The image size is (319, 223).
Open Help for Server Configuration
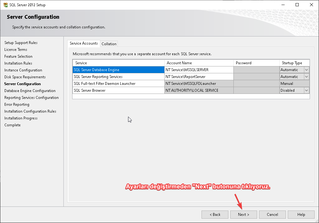(301, 215)
